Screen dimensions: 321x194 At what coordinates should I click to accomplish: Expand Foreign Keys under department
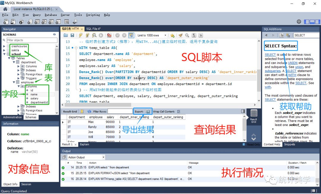coord(18,74)
